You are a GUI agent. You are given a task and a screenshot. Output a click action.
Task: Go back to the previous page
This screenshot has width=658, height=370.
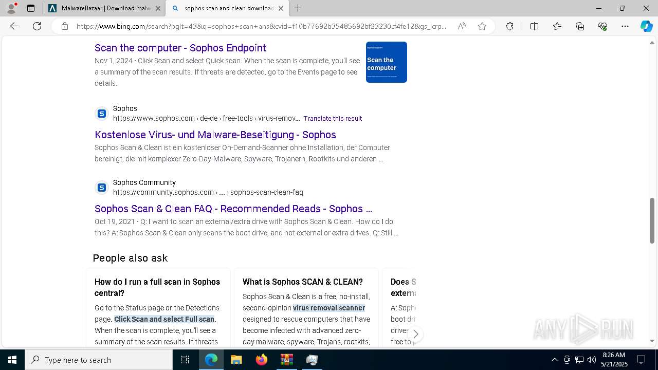[x=14, y=26]
